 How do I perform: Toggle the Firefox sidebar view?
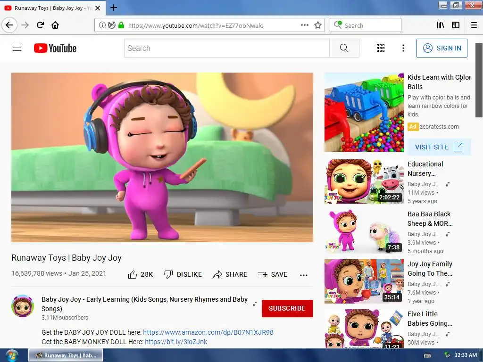coord(456,25)
